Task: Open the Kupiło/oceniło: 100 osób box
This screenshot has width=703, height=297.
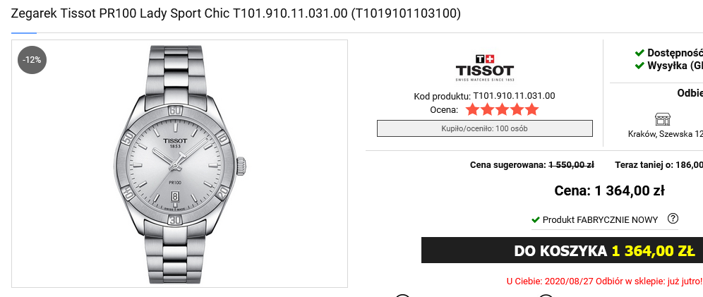Action: pos(485,128)
